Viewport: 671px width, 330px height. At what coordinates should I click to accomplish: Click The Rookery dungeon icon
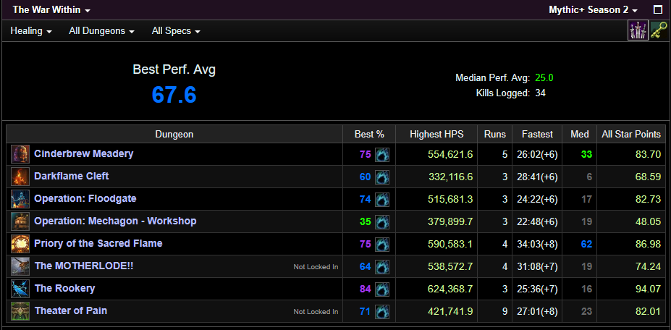pyautogui.click(x=20, y=289)
